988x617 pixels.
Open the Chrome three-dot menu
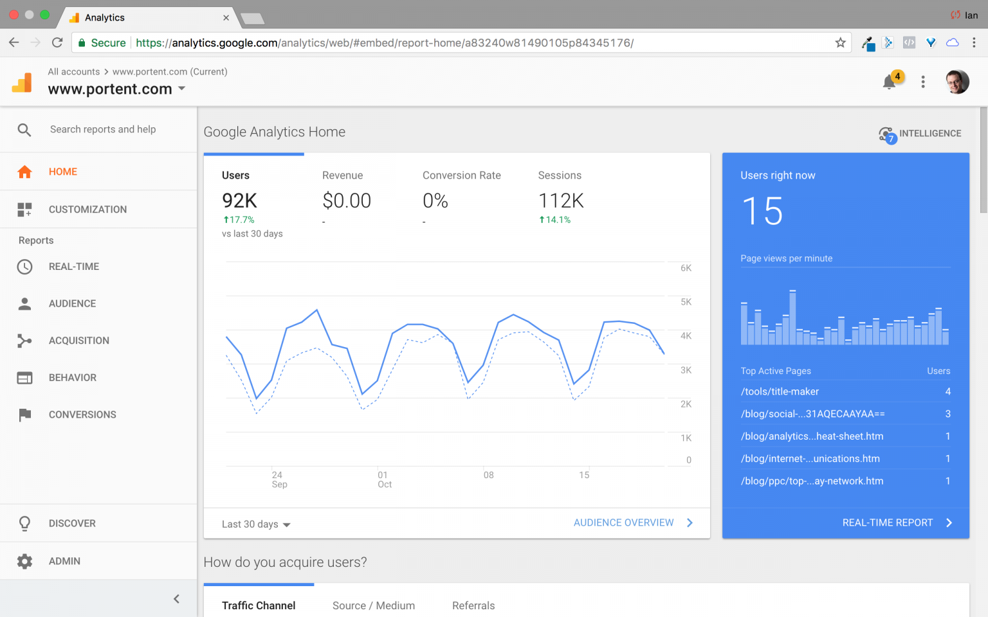[974, 42]
